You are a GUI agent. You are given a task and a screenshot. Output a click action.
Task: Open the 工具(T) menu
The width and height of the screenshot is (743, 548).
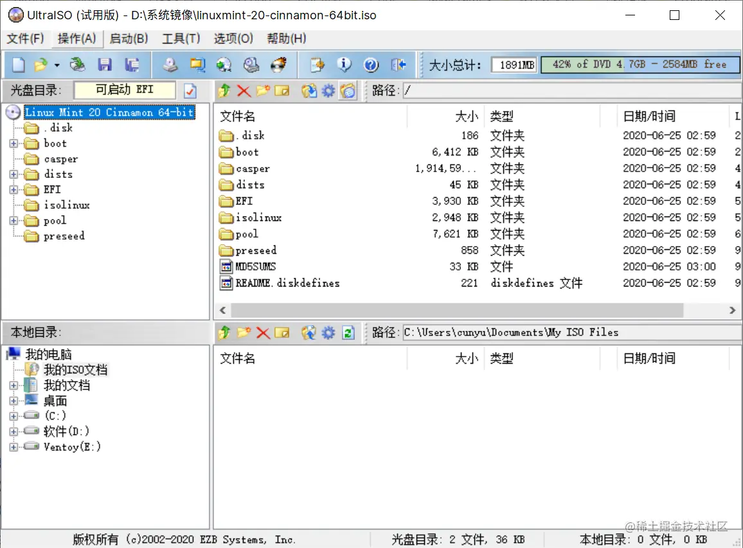(181, 39)
